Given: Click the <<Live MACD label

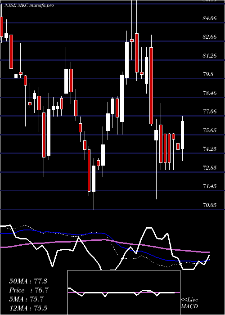Looking at the screenshot, I should click(x=189, y=303).
